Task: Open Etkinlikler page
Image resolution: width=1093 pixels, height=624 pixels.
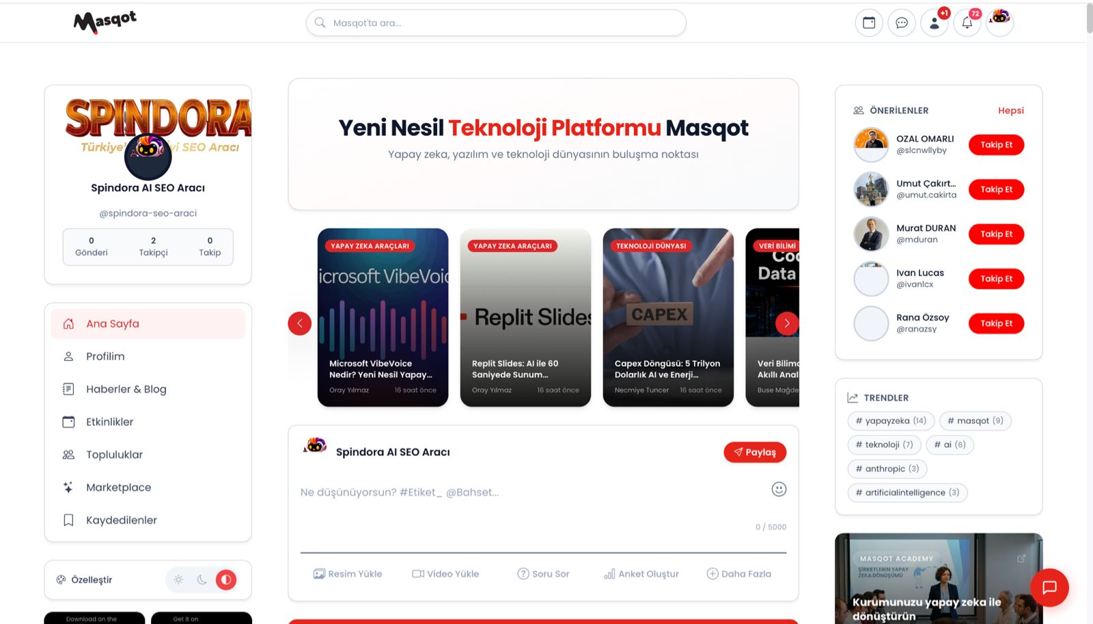Action: pyautogui.click(x=148, y=422)
